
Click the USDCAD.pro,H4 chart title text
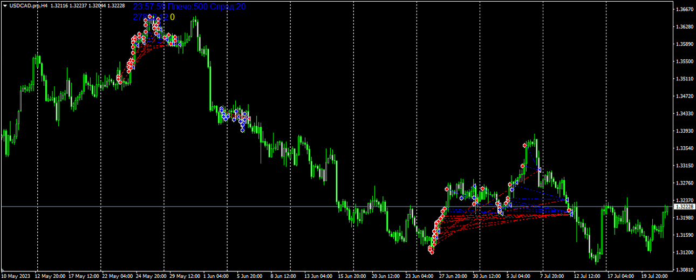(x=29, y=5)
